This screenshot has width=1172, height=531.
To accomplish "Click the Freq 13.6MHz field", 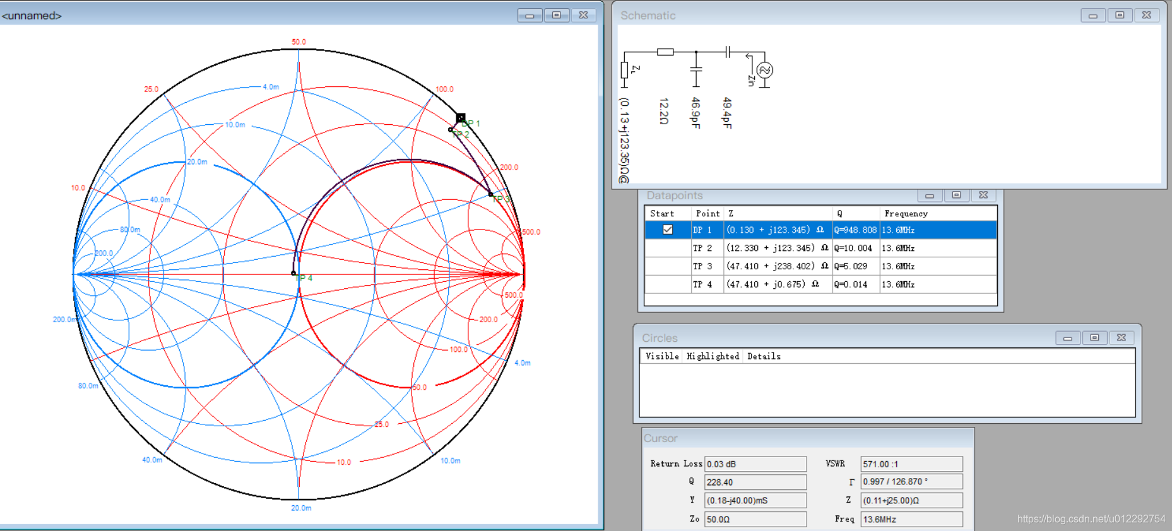I will tap(911, 520).
